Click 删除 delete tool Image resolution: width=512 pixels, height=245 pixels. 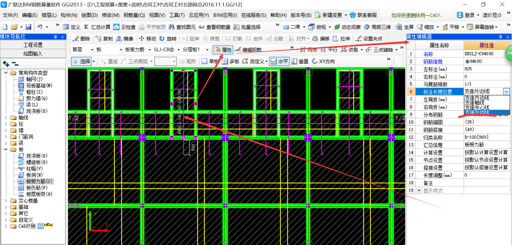pyautogui.click(x=81, y=39)
